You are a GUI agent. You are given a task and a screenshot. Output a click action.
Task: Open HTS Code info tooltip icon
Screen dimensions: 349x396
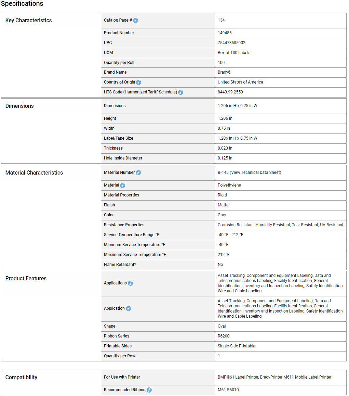coord(180,92)
